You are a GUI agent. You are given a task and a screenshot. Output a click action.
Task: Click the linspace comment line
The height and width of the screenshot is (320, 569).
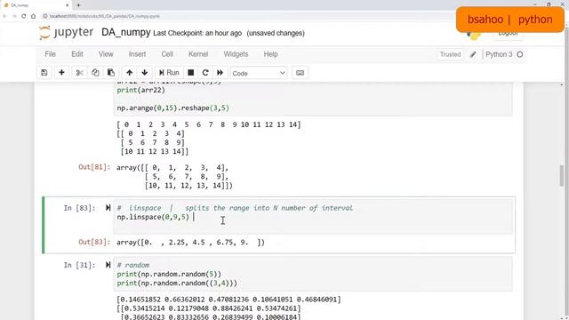point(235,208)
